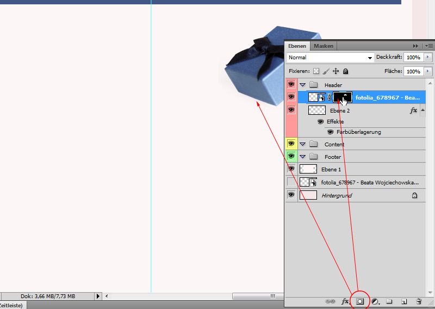Create a new layer group
Screen dimensions: 435x309
389,301
